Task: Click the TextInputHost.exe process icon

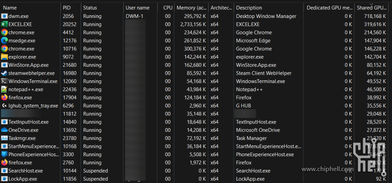Action: (4, 122)
